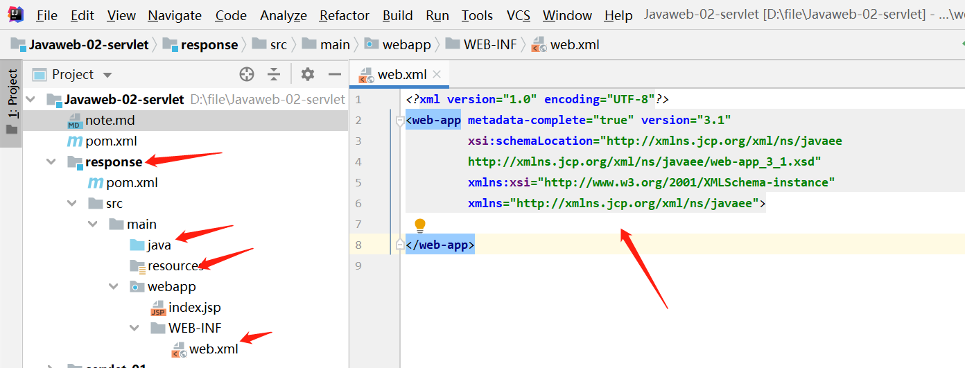Collapse the src folder
The image size is (965, 368).
point(71,203)
